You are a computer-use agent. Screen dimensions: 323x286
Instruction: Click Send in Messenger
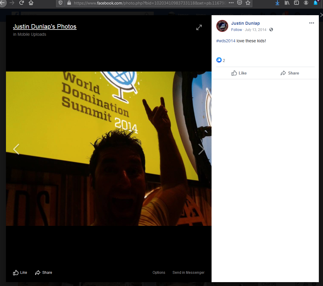[189, 273]
